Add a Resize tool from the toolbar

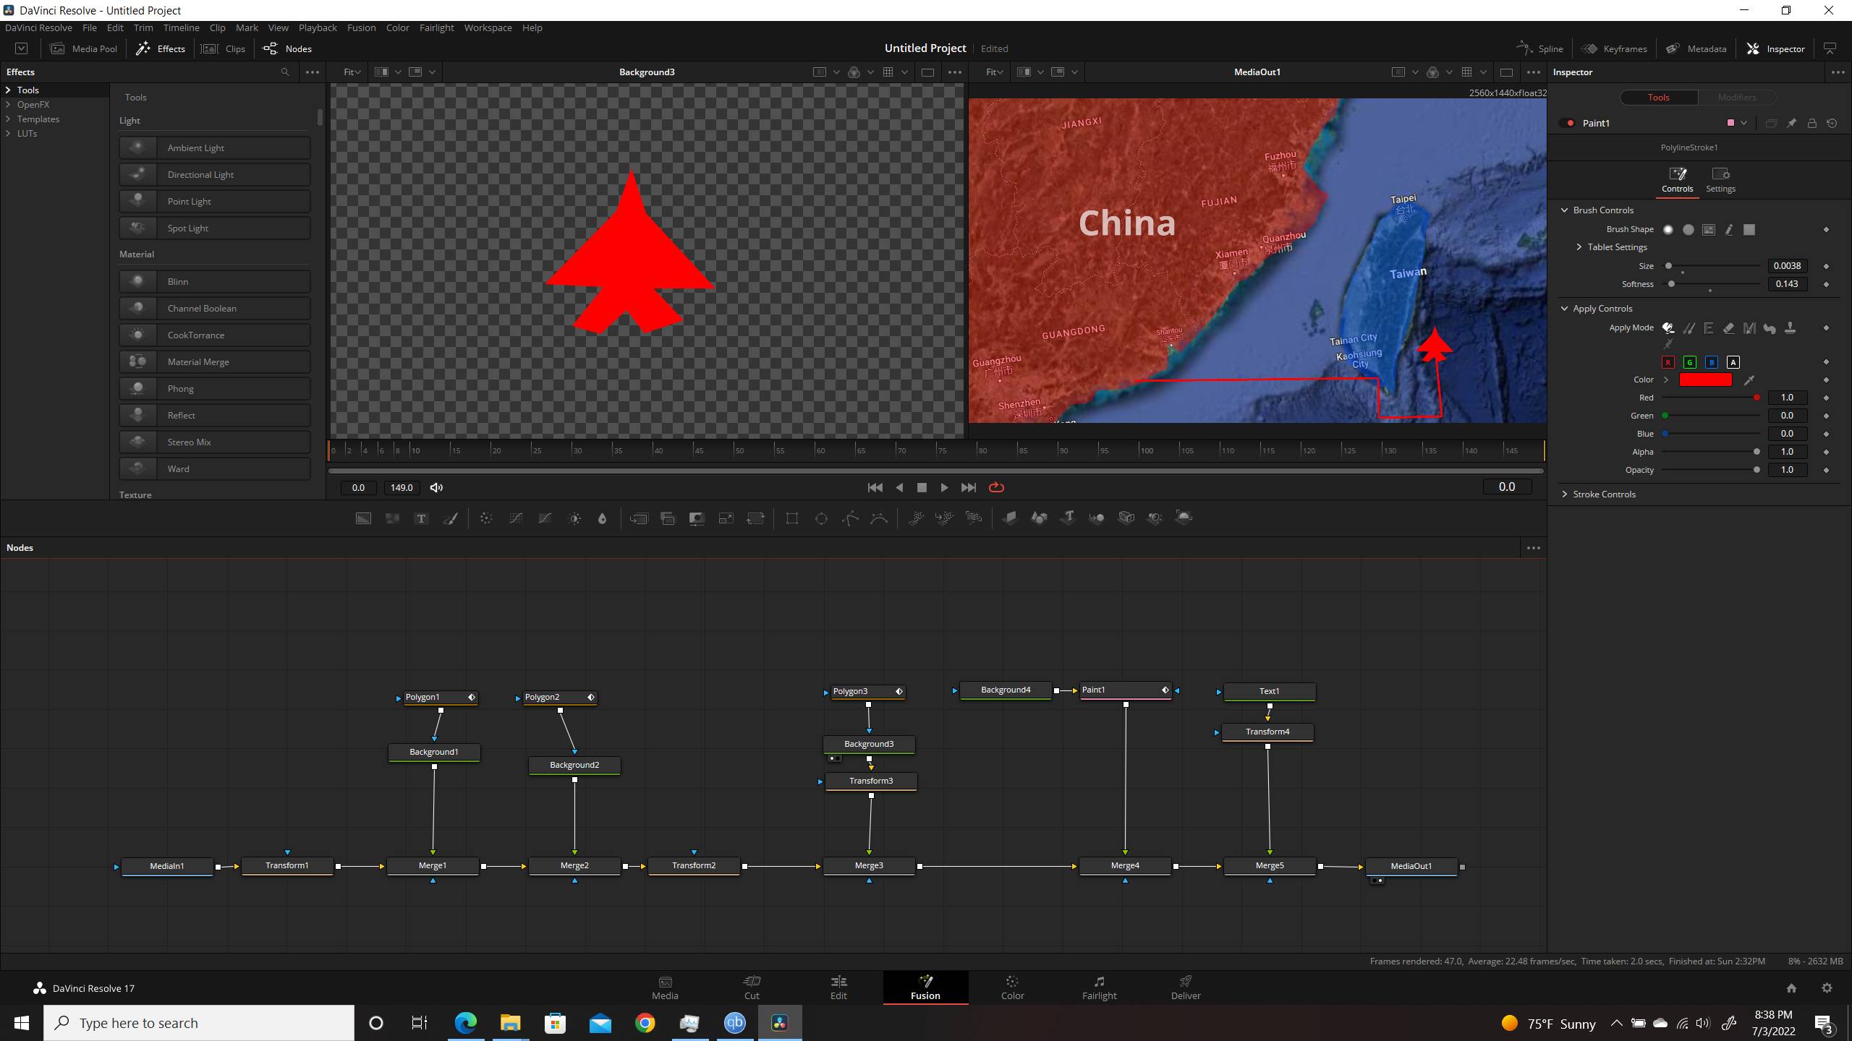pyautogui.click(x=726, y=518)
